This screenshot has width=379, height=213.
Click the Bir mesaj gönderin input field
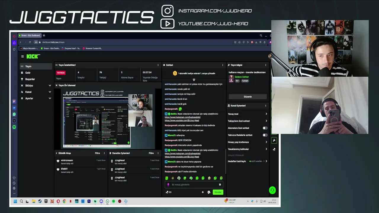point(194,185)
